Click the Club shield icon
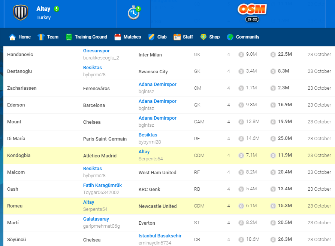 click(x=151, y=37)
